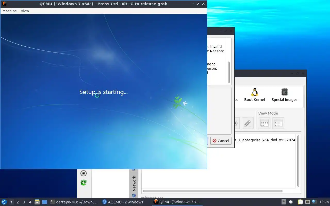
Task: Open the Machine menu in QEMU
Action: (x=10, y=11)
